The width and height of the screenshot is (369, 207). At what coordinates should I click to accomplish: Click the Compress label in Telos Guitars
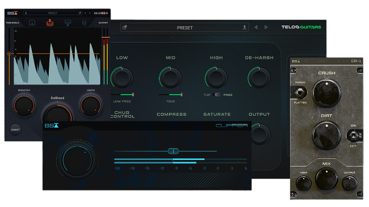point(171,115)
